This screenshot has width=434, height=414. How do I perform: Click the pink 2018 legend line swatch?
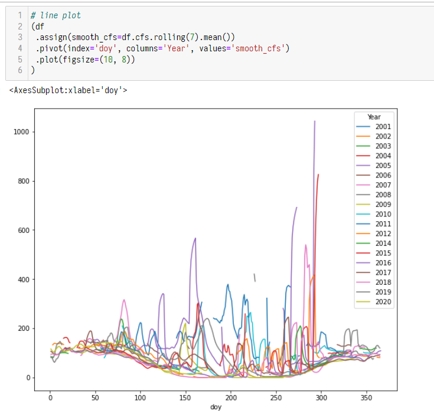[363, 282]
